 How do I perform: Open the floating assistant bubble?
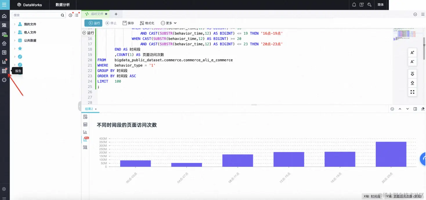(423, 158)
